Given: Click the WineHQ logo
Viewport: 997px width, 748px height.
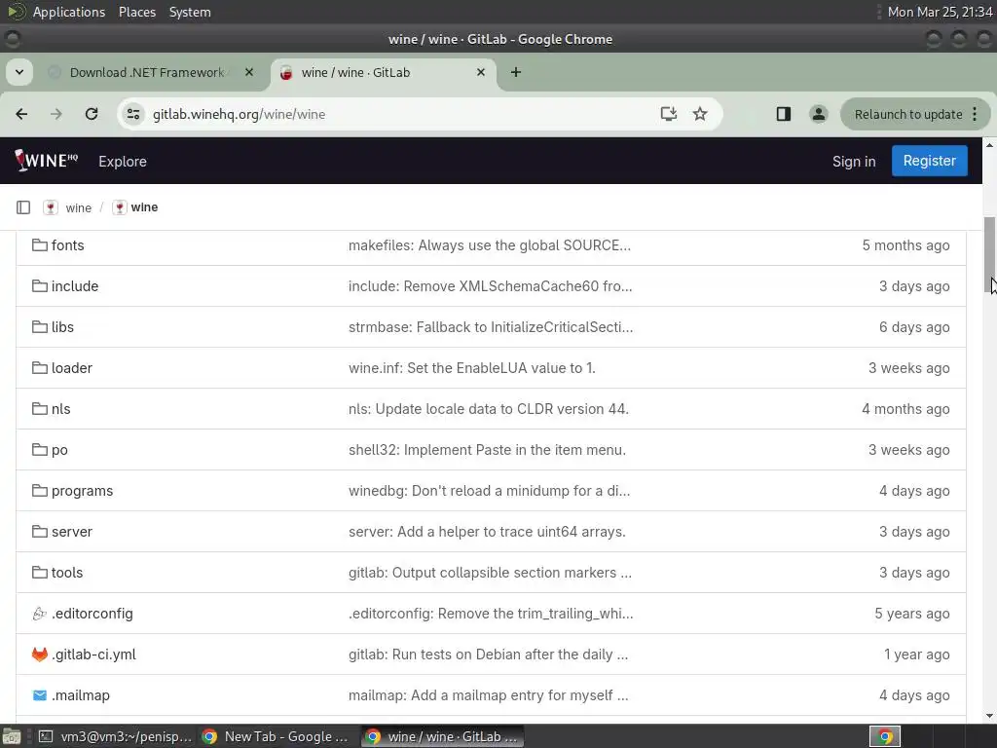Looking at the screenshot, I should (46, 161).
